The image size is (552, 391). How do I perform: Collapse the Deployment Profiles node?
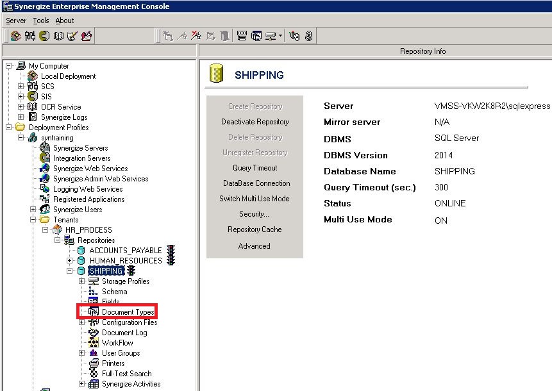click(9, 128)
